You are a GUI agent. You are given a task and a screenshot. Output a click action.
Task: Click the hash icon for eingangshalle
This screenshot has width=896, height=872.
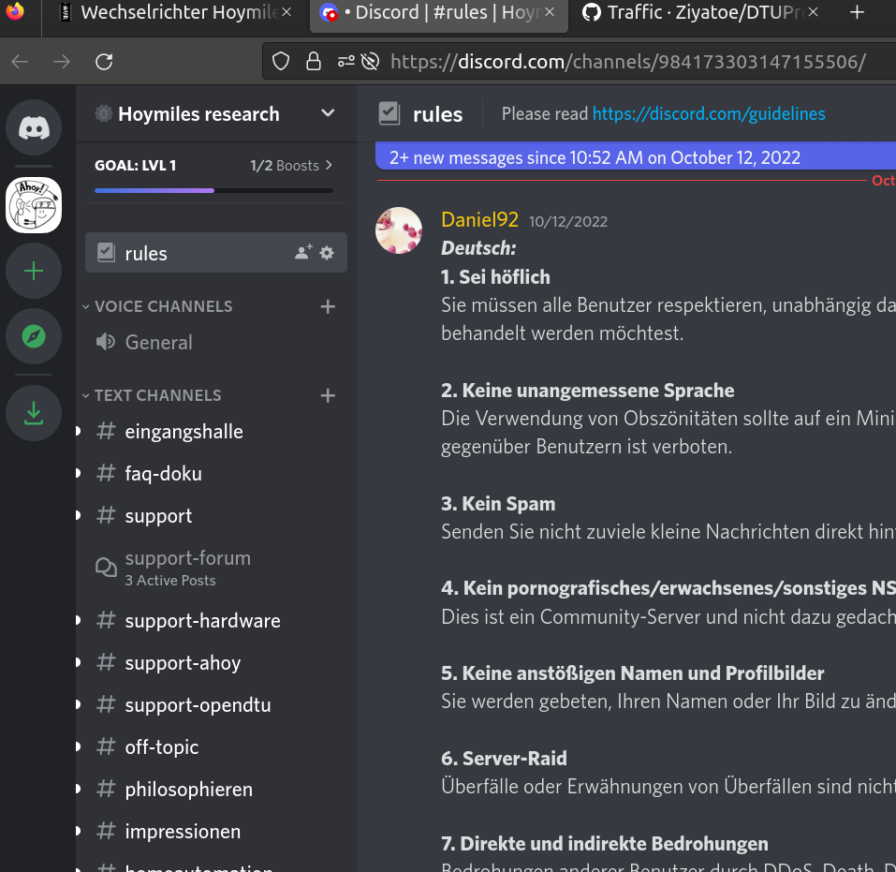pyautogui.click(x=106, y=431)
